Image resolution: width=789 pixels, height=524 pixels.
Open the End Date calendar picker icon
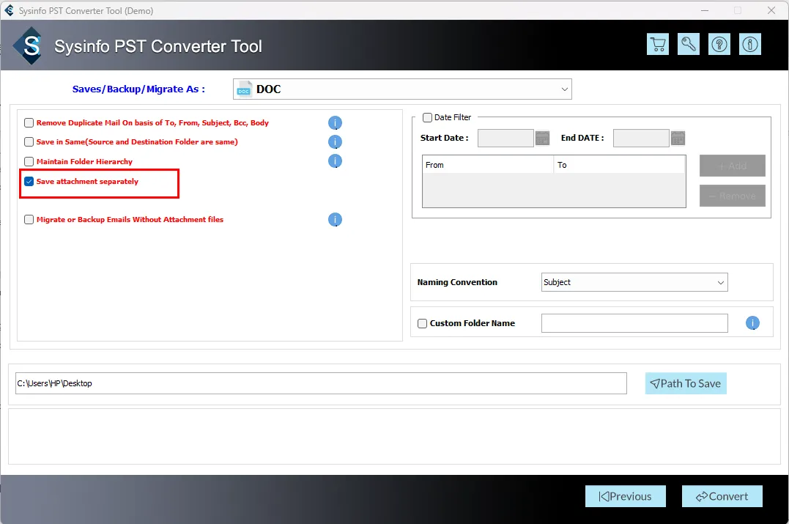678,138
